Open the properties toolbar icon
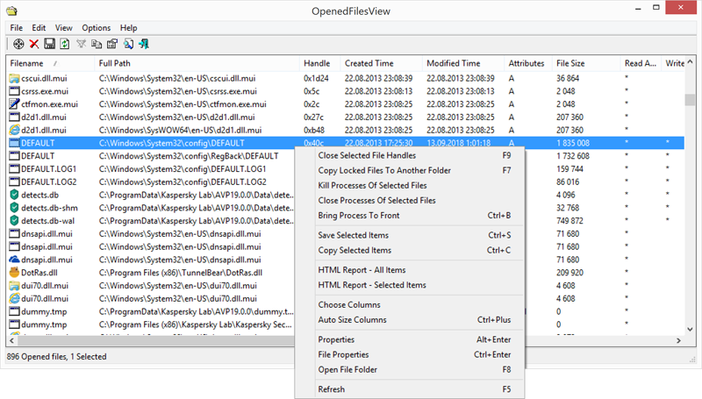Screen dimensions: 702x399 (112, 44)
